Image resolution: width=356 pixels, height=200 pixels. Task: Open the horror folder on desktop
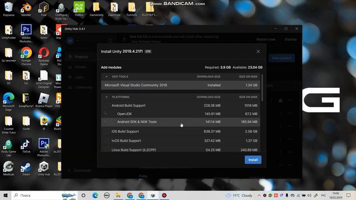(x=43, y=32)
